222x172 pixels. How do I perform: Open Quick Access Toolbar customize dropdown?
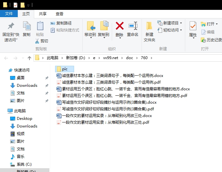(28, 5)
